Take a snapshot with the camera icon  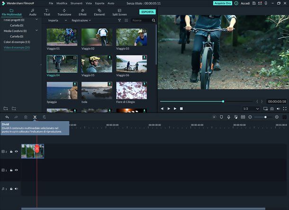(272, 109)
